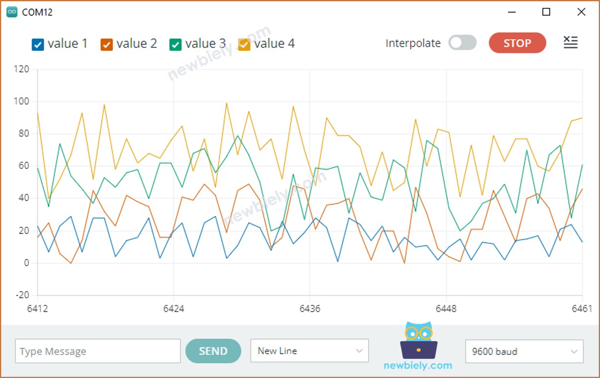Click the 100 y-axis tick label
The image size is (600, 378).
point(22,101)
